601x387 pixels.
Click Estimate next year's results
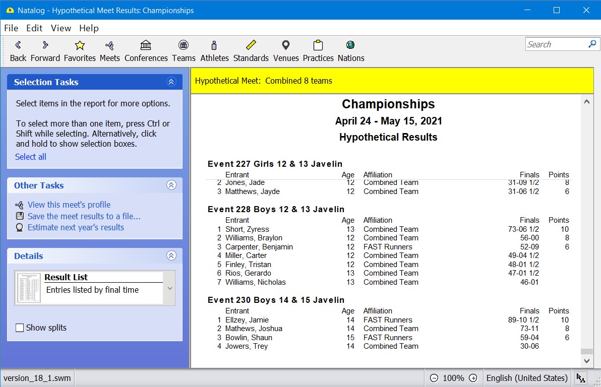(x=76, y=227)
